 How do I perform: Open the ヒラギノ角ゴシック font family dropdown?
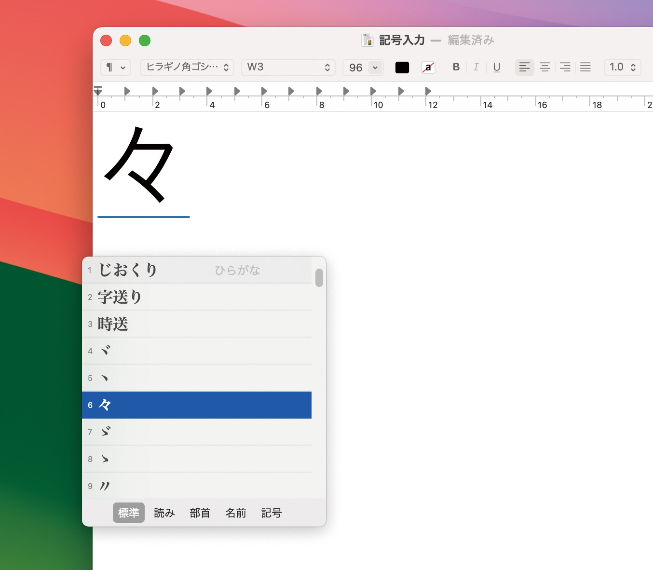click(187, 68)
